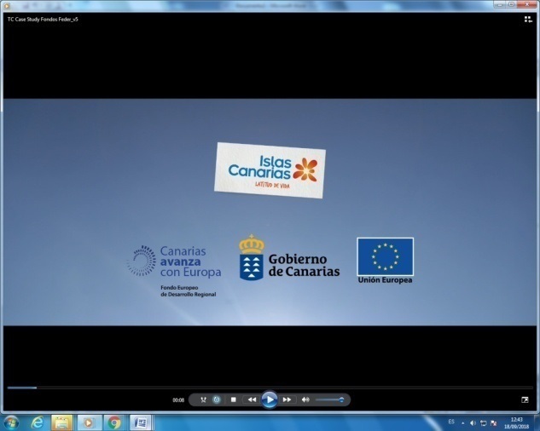
Task: Open the Windows Start menu
Action: [11, 422]
